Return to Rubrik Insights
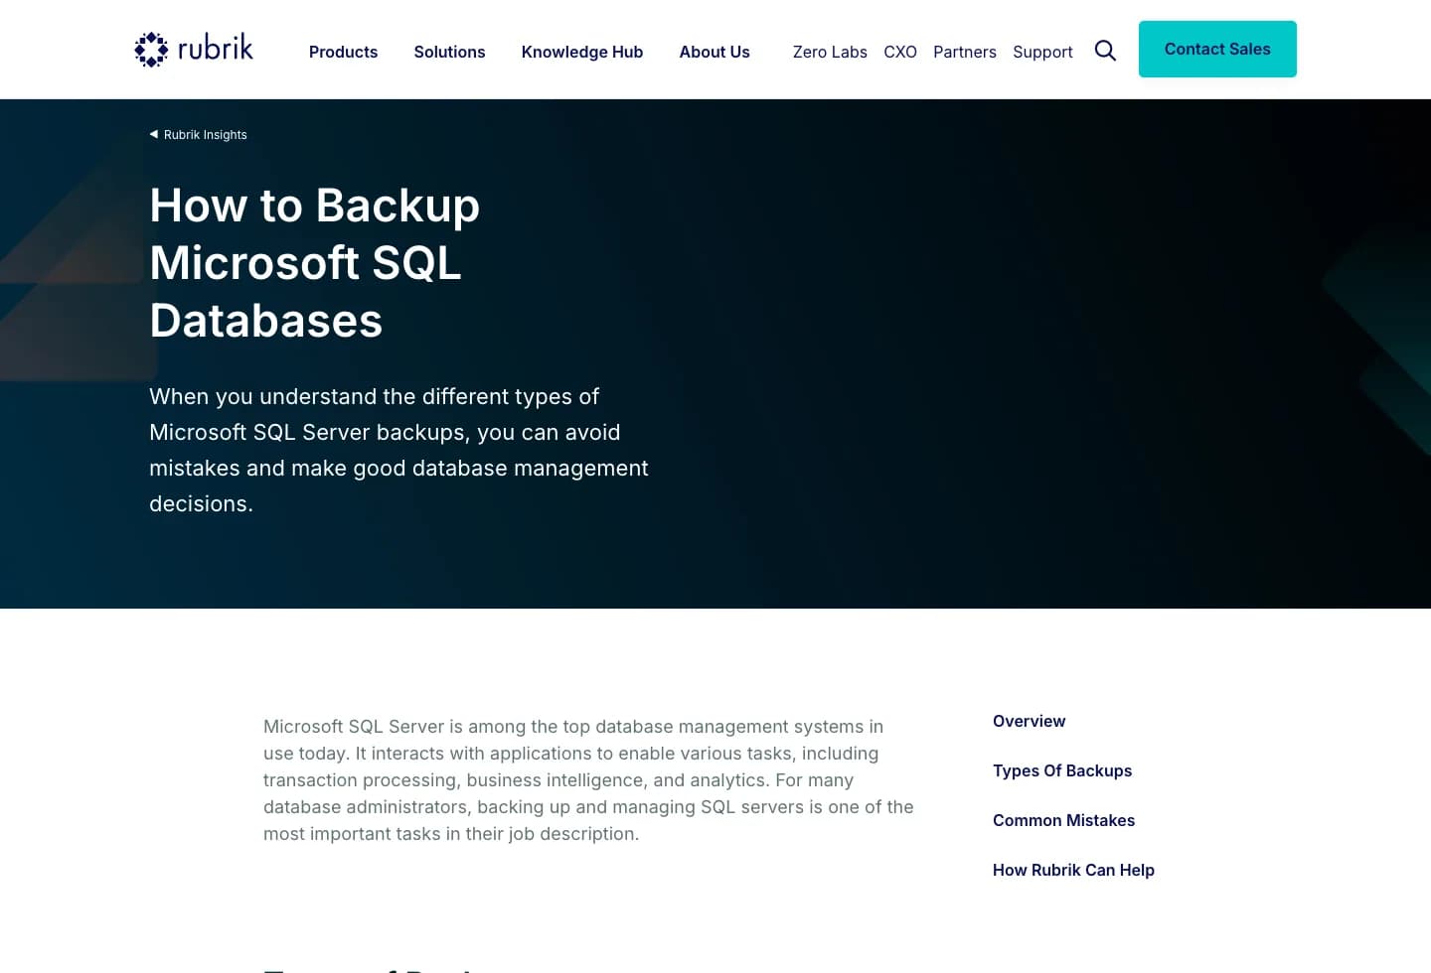Screen dimensions: 1431x973 206,135
